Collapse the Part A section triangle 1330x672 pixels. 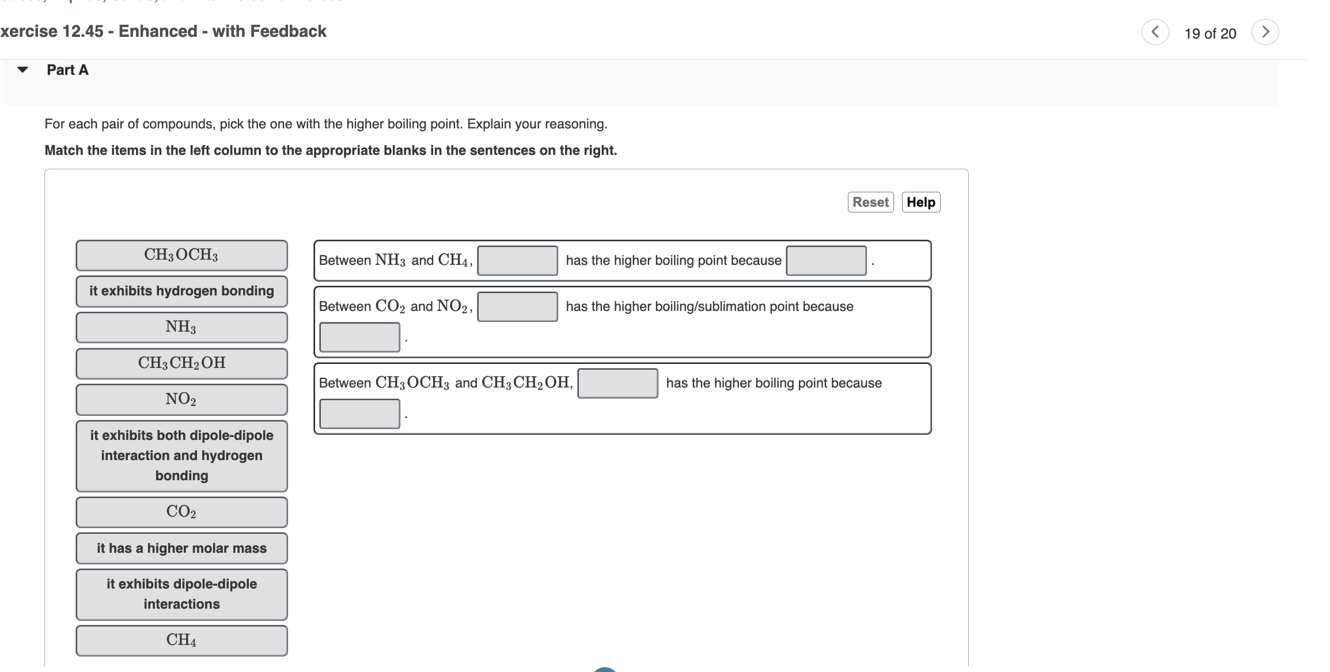(x=22, y=70)
